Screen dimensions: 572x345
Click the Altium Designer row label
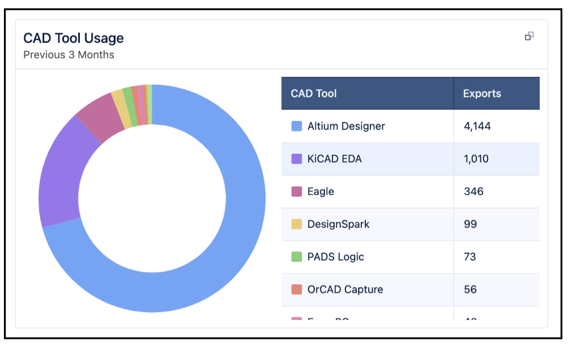click(346, 126)
